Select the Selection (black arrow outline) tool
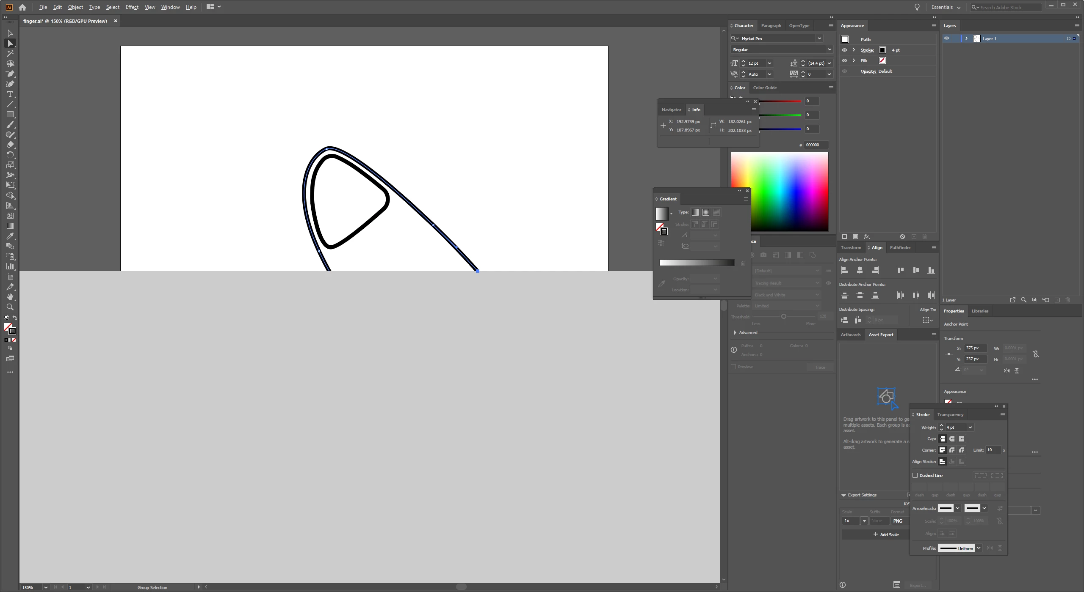1084x592 pixels. [x=10, y=33]
